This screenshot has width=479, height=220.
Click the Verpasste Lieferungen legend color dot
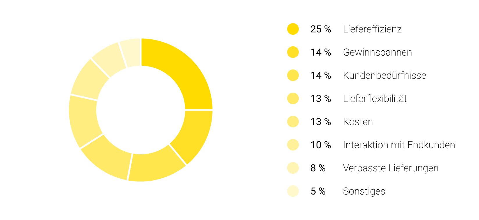293,168
